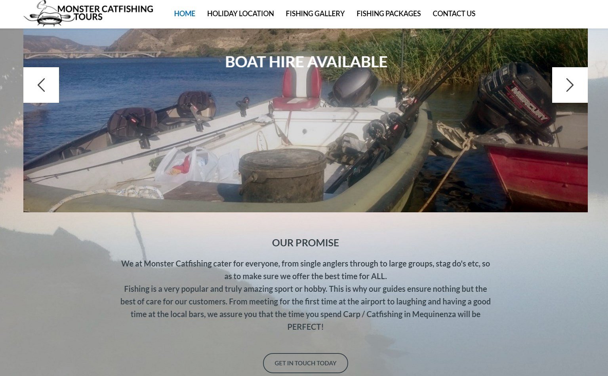Click the black bucket in boat photo

point(282,176)
